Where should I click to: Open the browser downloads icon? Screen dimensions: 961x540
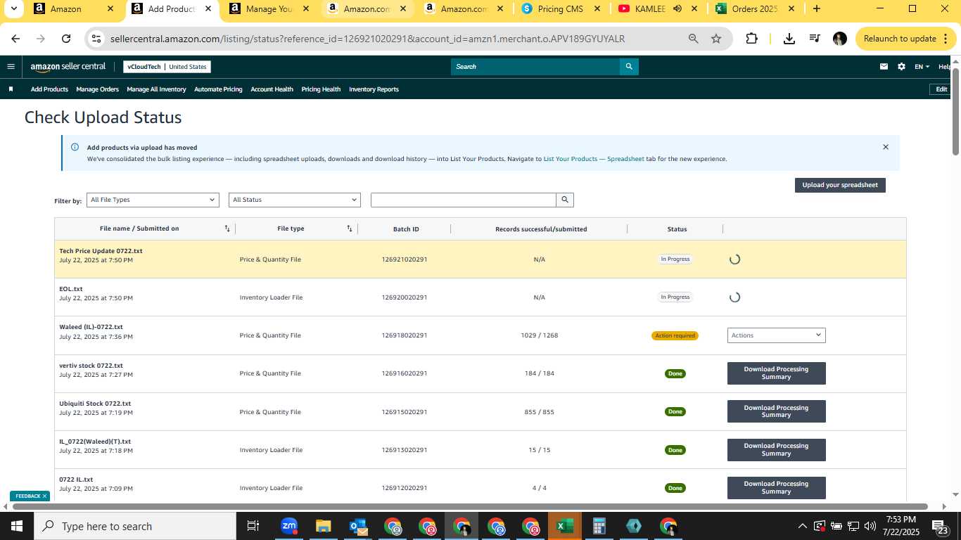coord(789,39)
